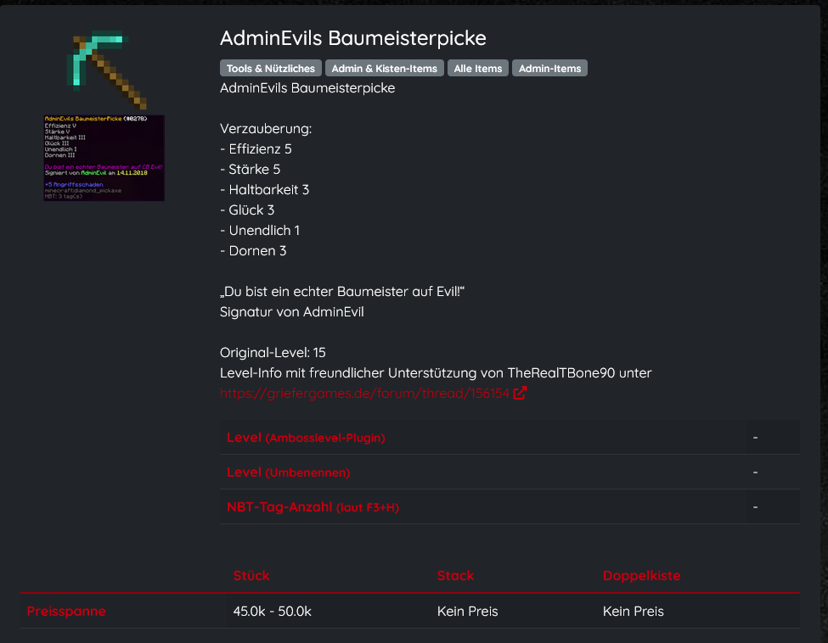The image size is (828, 643).
Task: Click the 'Level (Ambosslevel-Plugin)' row label
Action: [x=306, y=437]
